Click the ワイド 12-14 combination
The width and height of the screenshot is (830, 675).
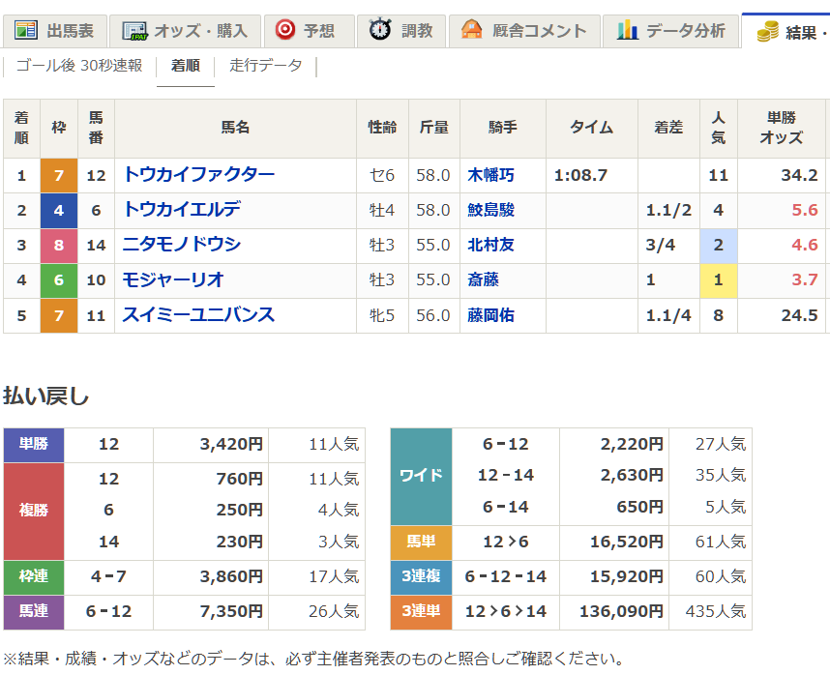click(x=506, y=476)
